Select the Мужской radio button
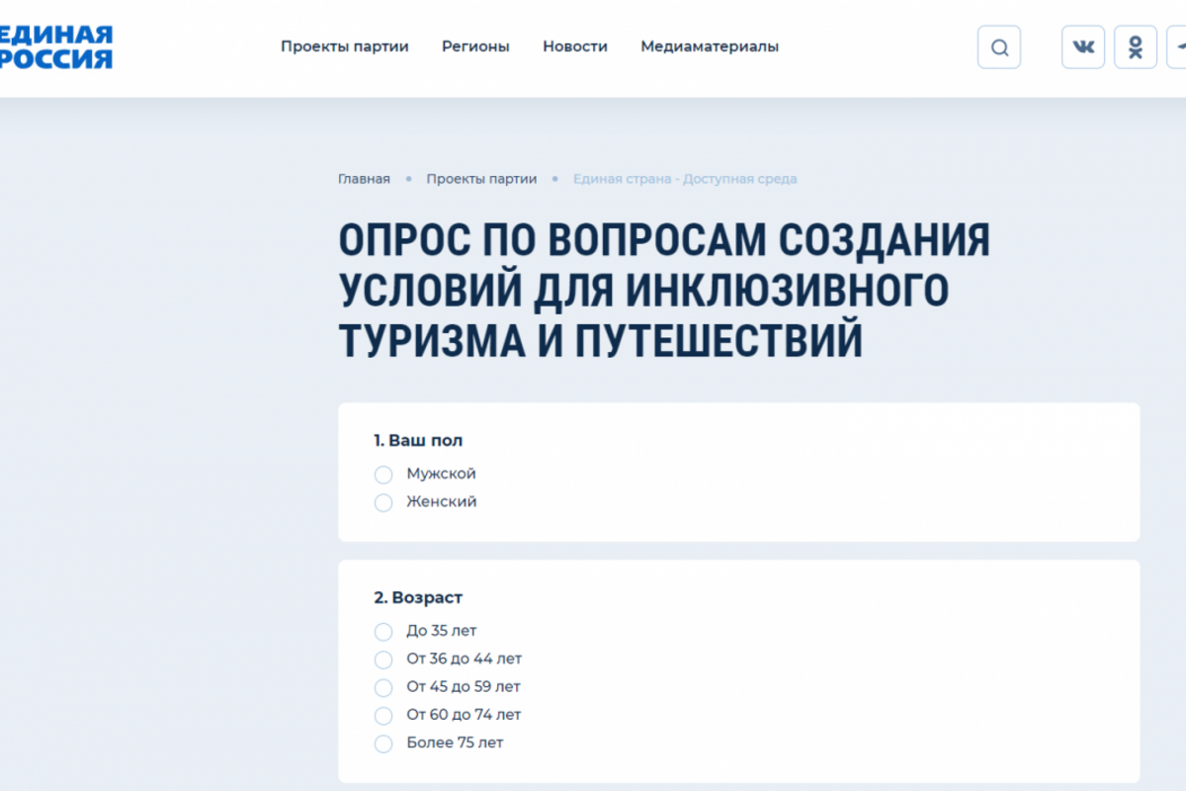The image size is (1186, 791). point(383,475)
